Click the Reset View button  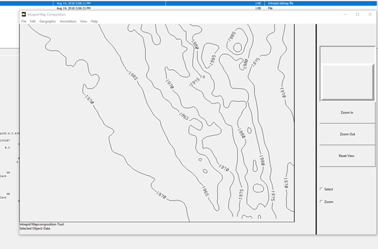coord(347,156)
